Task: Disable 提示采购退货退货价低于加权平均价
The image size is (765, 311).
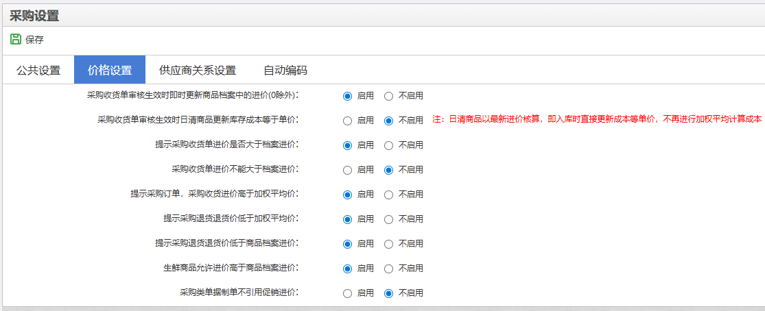Action: point(389,219)
